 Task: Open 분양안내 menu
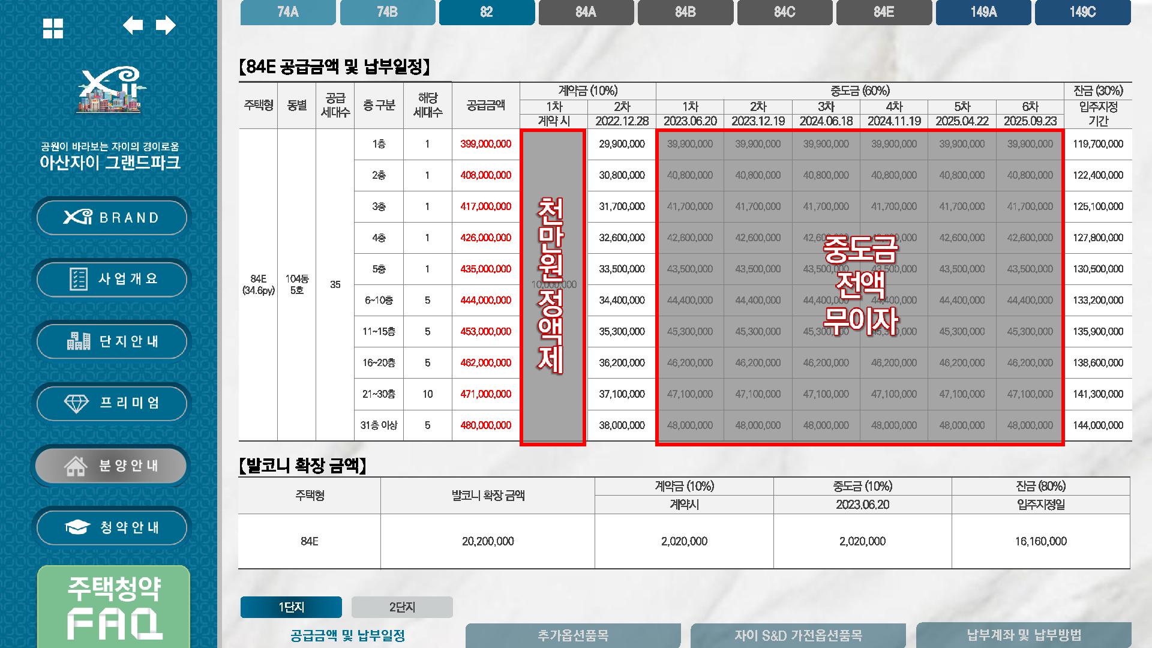coord(112,466)
